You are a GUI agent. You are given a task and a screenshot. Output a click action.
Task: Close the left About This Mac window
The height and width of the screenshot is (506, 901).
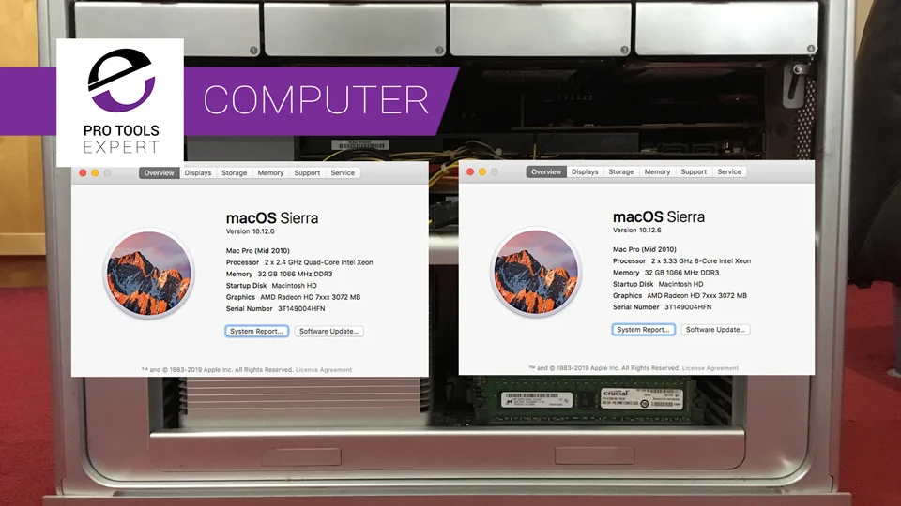83,172
